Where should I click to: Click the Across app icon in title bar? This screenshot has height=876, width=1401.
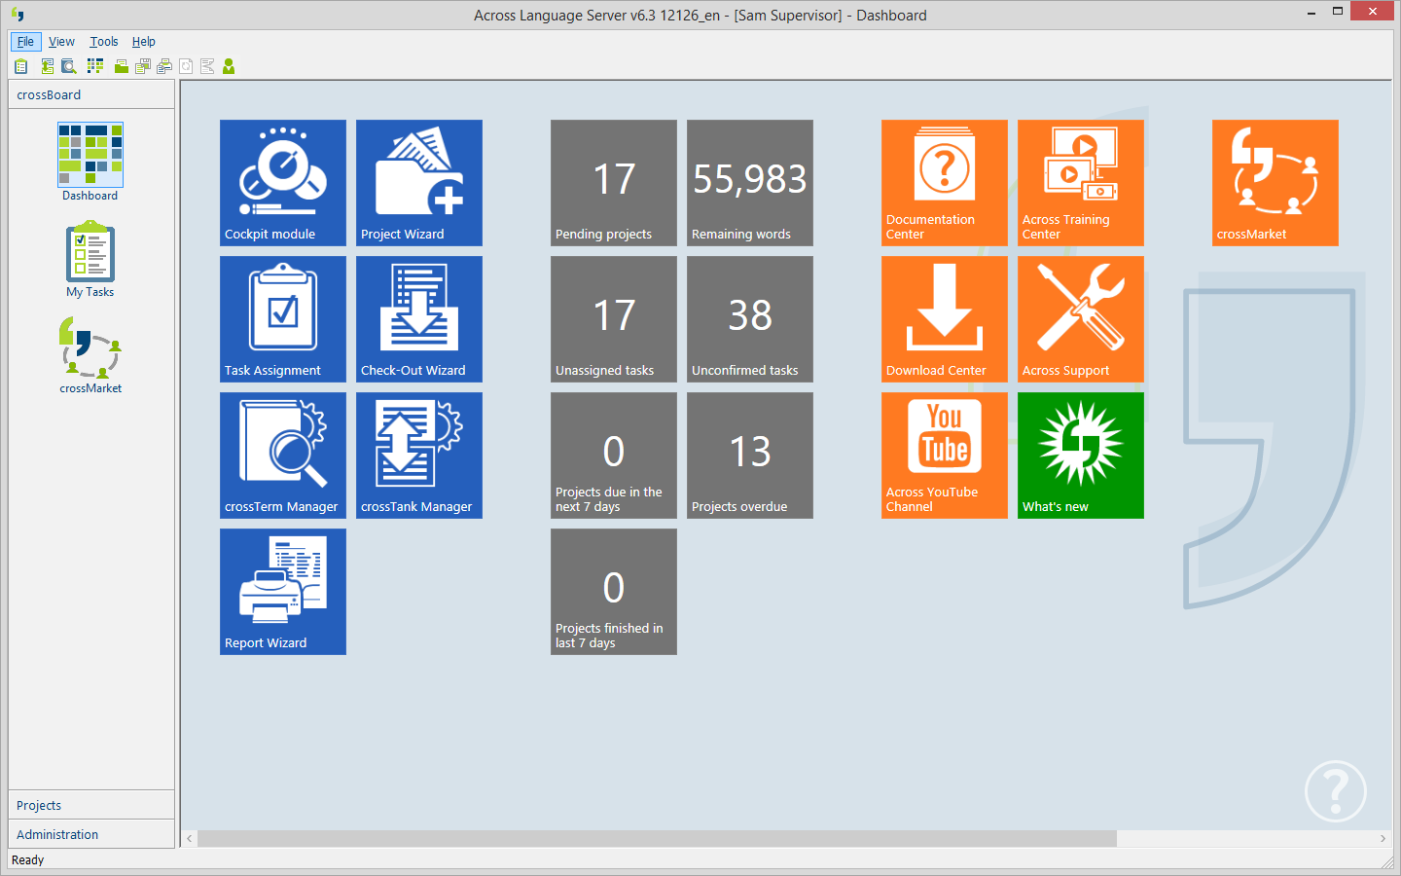pos(18,15)
